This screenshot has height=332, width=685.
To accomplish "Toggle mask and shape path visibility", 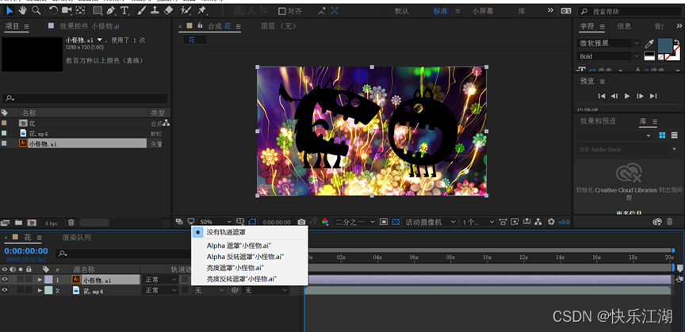I will point(252,222).
